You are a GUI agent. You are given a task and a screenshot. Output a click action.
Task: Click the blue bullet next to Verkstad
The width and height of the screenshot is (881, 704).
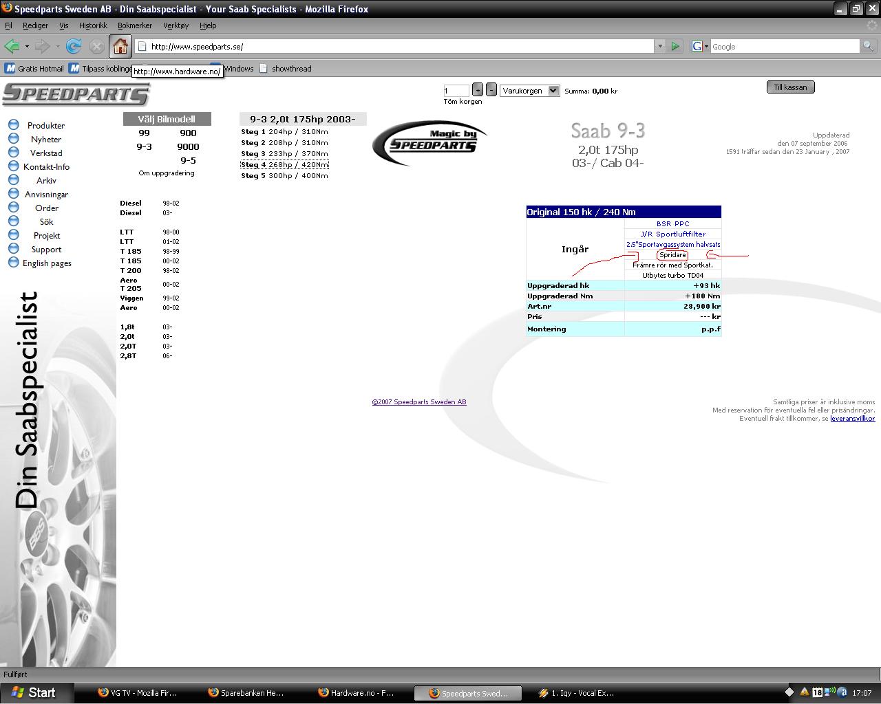[13, 152]
